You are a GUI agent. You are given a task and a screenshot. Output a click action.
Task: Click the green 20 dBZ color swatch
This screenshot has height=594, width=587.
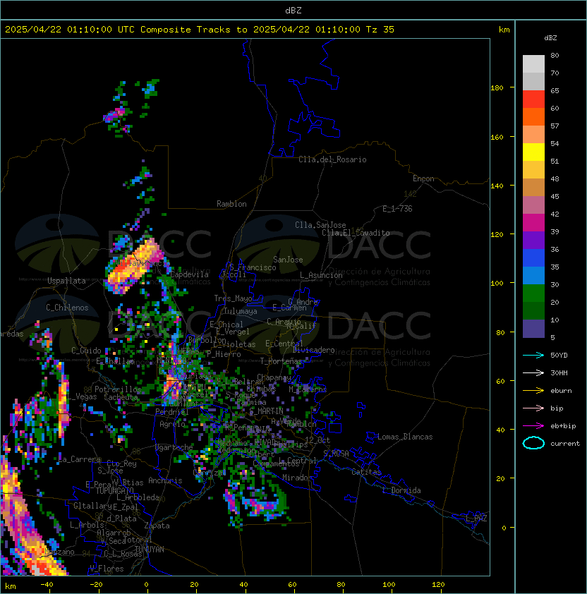(533, 293)
